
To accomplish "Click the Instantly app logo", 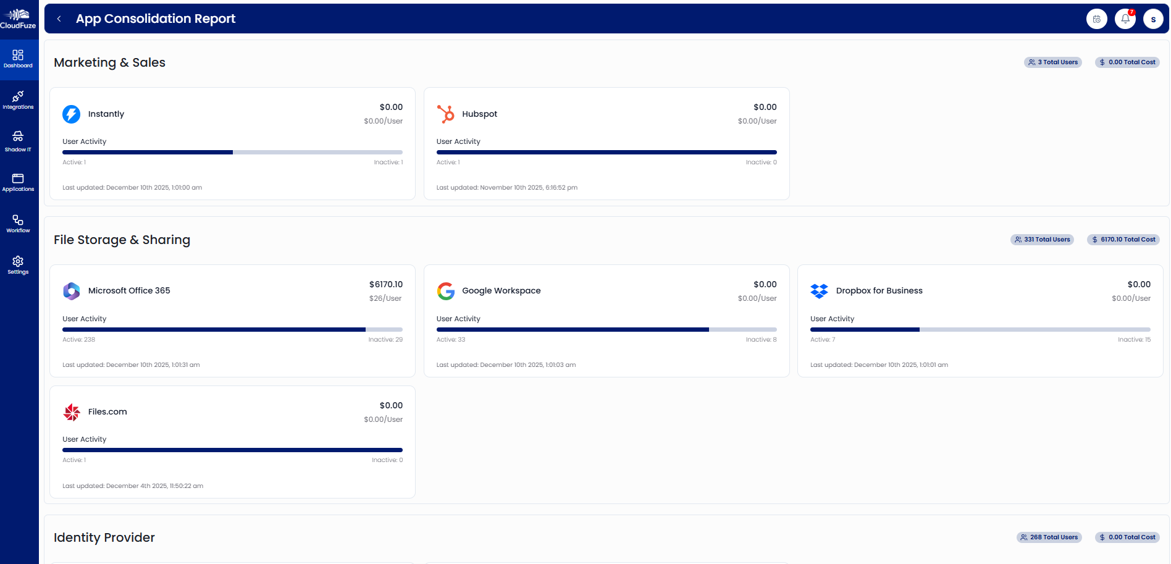I will click(72, 114).
